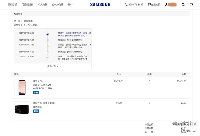Select the latest 2017/05/24 22:36 tracking marker

pyautogui.click(x=47, y=34)
